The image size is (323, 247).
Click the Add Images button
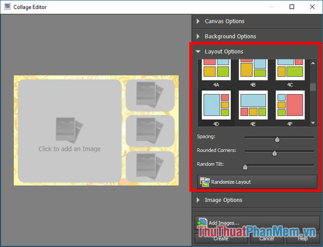[257, 223]
